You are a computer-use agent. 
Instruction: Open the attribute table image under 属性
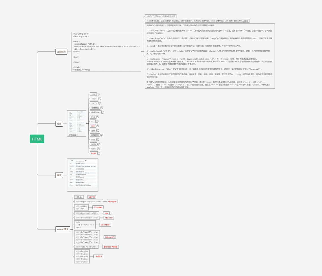click(82, 175)
